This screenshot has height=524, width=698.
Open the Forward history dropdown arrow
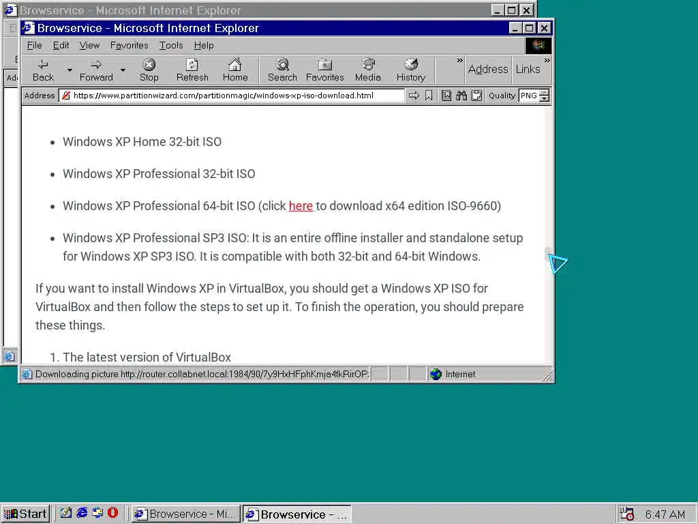click(x=123, y=70)
